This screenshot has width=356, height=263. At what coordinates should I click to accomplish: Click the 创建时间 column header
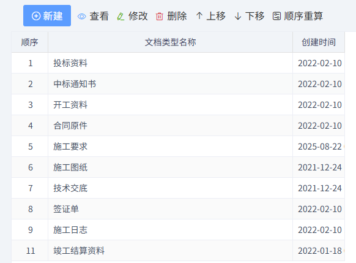pyautogui.click(x=319, y=42)
